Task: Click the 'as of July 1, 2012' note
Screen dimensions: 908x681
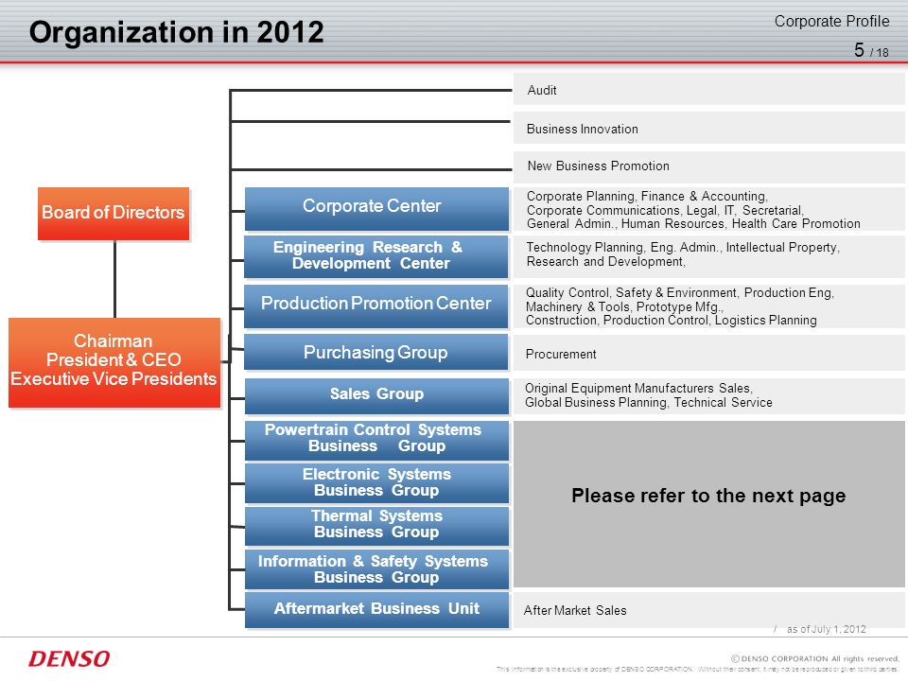Action: click(827, 629)
